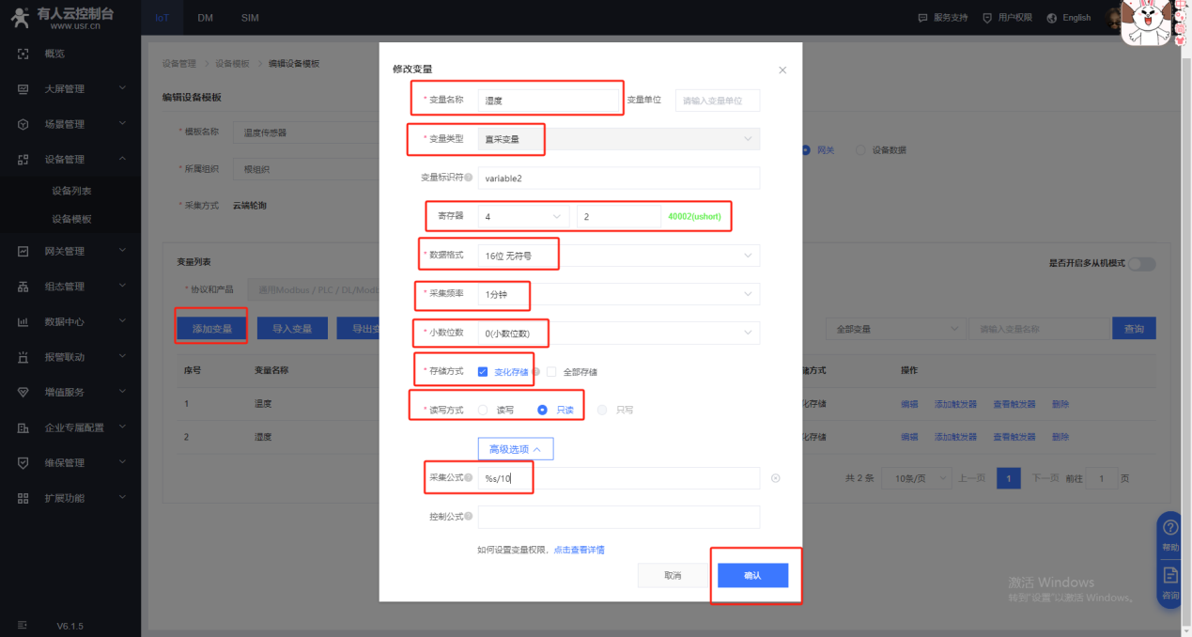Click the 报警联动 alarm icon in sidebar

23,357
